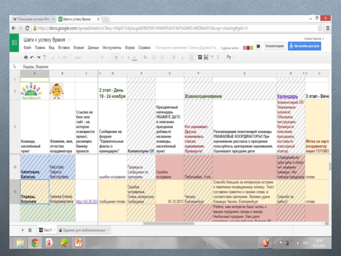Image resolution: width=341 pixels, height=256 pixels.
Task: Expand the Лист1 sheet tab menu
Action: tap(56, 230)
